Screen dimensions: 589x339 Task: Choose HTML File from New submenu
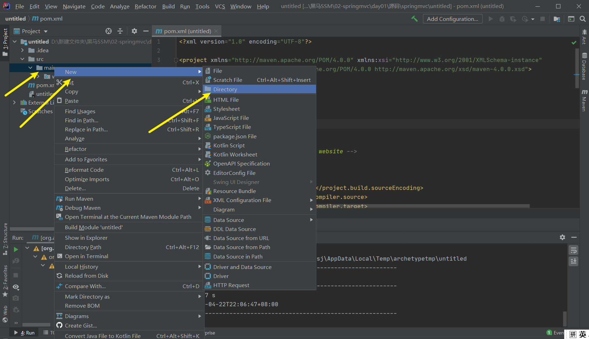260,100
